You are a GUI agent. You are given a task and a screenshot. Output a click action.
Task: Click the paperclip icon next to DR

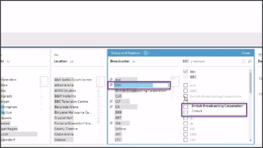[x=111, y=107]
